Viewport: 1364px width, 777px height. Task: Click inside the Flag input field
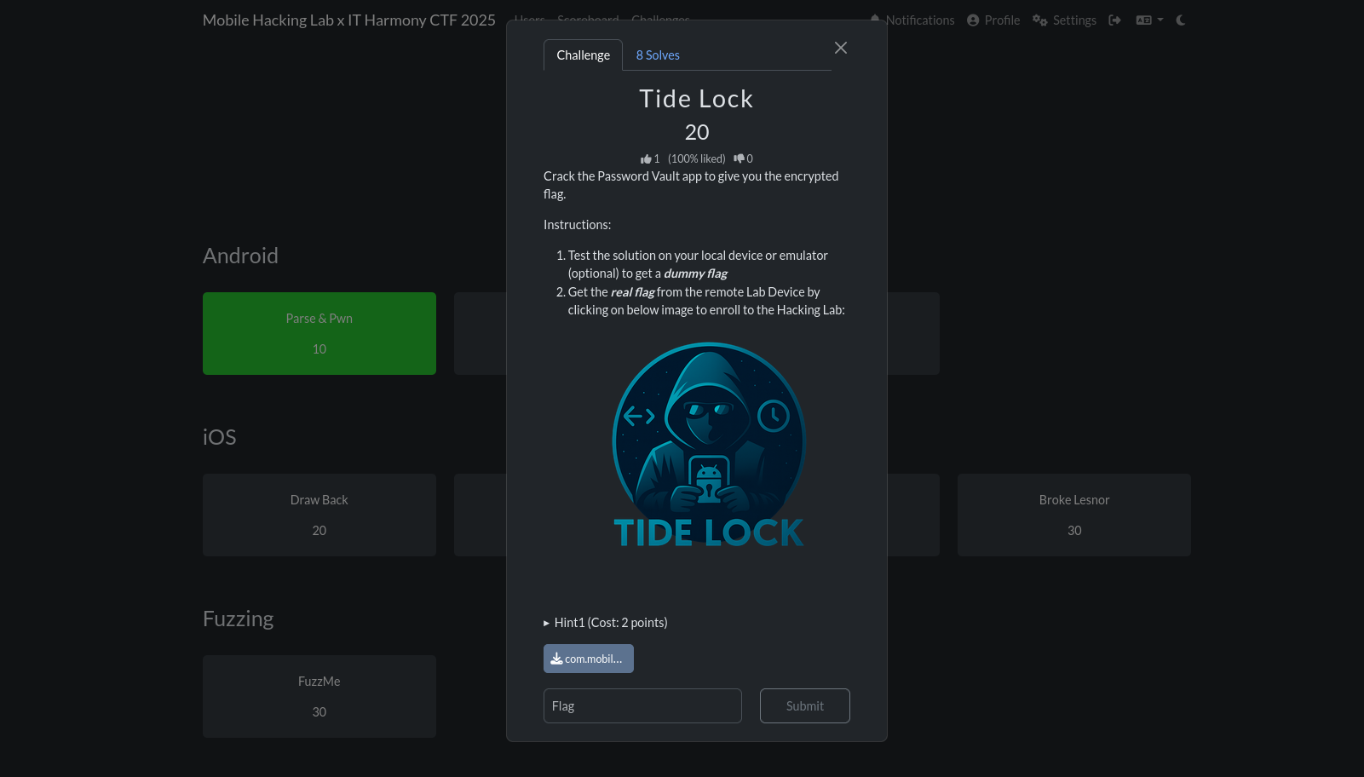[642, 705]
